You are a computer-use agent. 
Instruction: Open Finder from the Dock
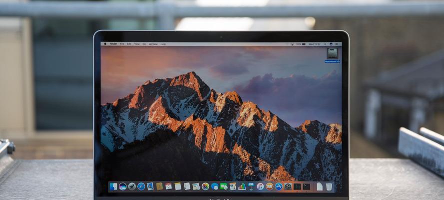[113, 186]
